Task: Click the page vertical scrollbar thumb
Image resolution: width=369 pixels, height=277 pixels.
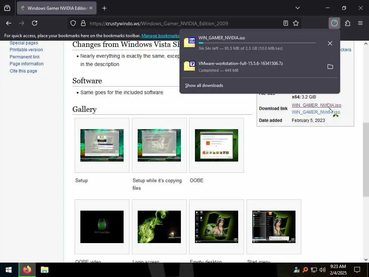Action: (366, 159)
